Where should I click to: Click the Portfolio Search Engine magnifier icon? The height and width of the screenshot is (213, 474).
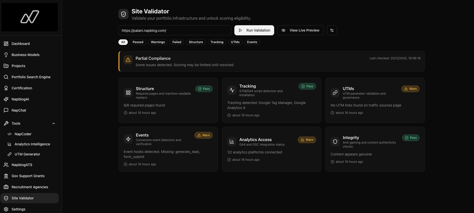tap(6, 77)
